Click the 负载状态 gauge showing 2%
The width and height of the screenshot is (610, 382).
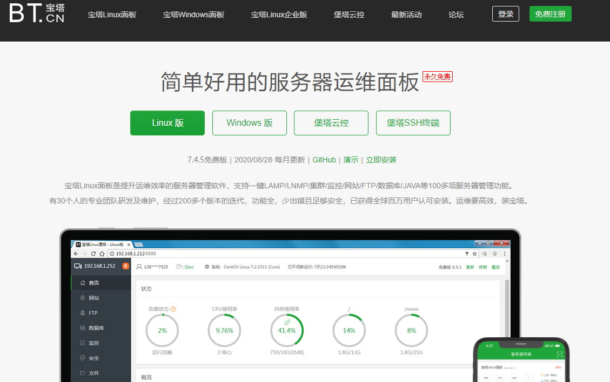(162, 330)
